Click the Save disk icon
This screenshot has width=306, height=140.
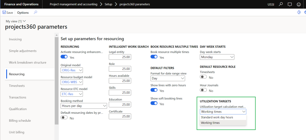pyautogui.click(x=4, y=13)
